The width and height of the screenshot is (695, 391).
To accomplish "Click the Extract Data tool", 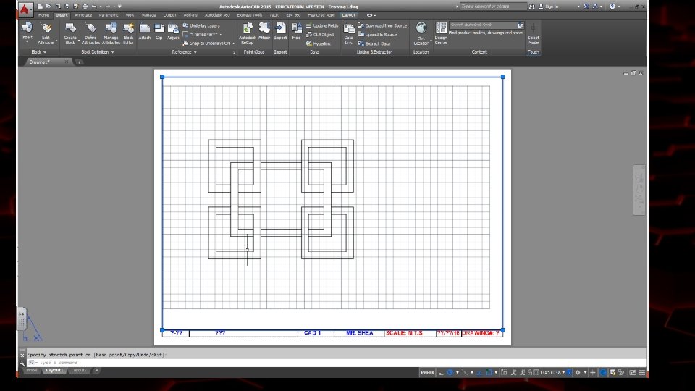I will [374, 43].
